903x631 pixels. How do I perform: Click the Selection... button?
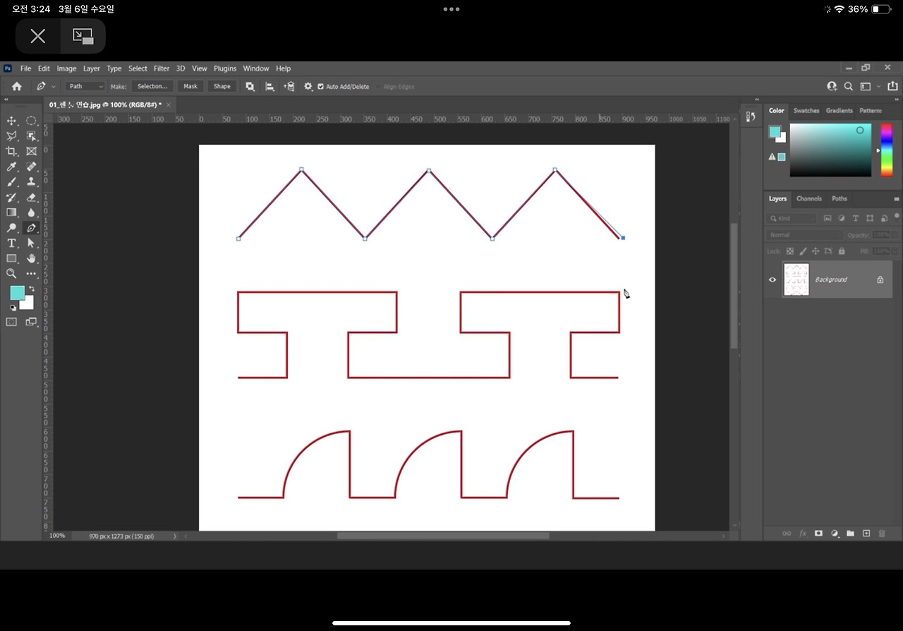coord(152,86)
